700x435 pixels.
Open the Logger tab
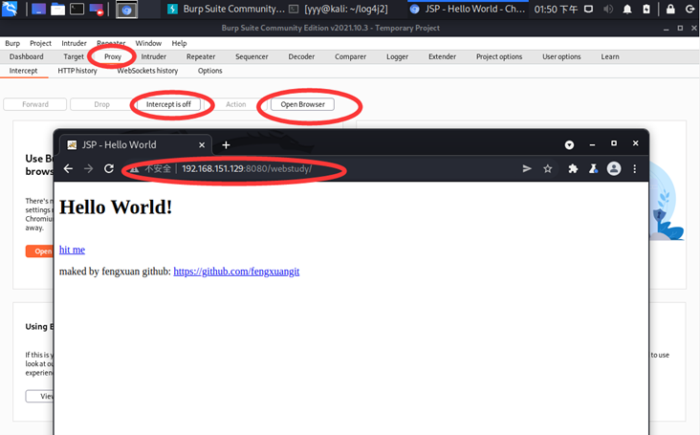click(397, 56)
